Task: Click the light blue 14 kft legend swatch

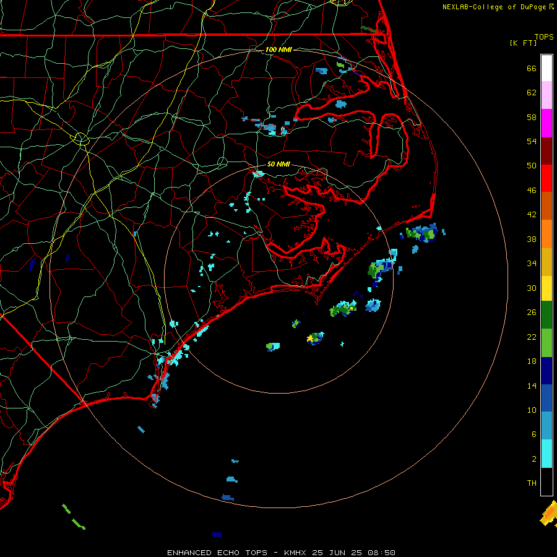Action: (546, 426)
